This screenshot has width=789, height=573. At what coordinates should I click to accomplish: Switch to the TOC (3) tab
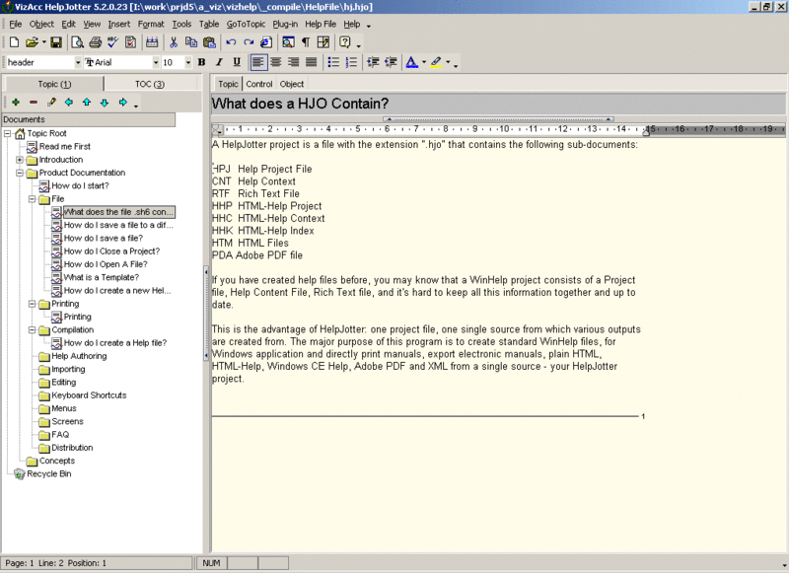coord(150,84)
